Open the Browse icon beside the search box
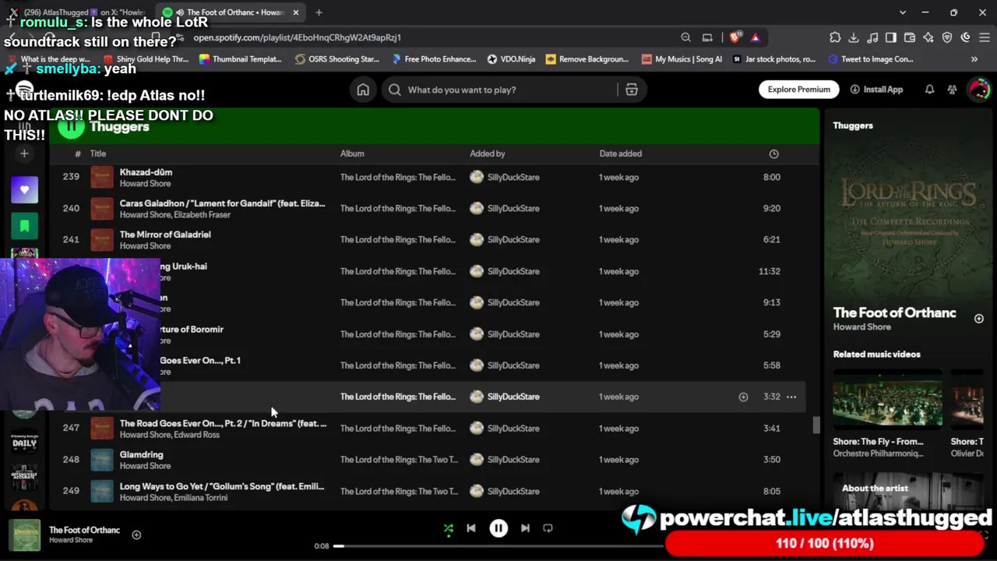 coord(632,90)
